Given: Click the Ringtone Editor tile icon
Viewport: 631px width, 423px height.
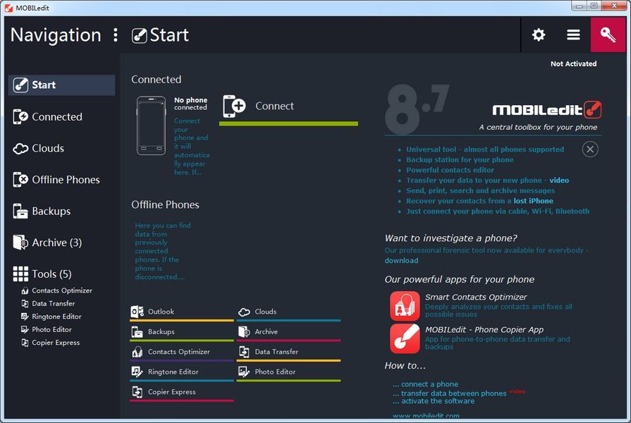Looking at the screenshot, I should pos(137,372).
